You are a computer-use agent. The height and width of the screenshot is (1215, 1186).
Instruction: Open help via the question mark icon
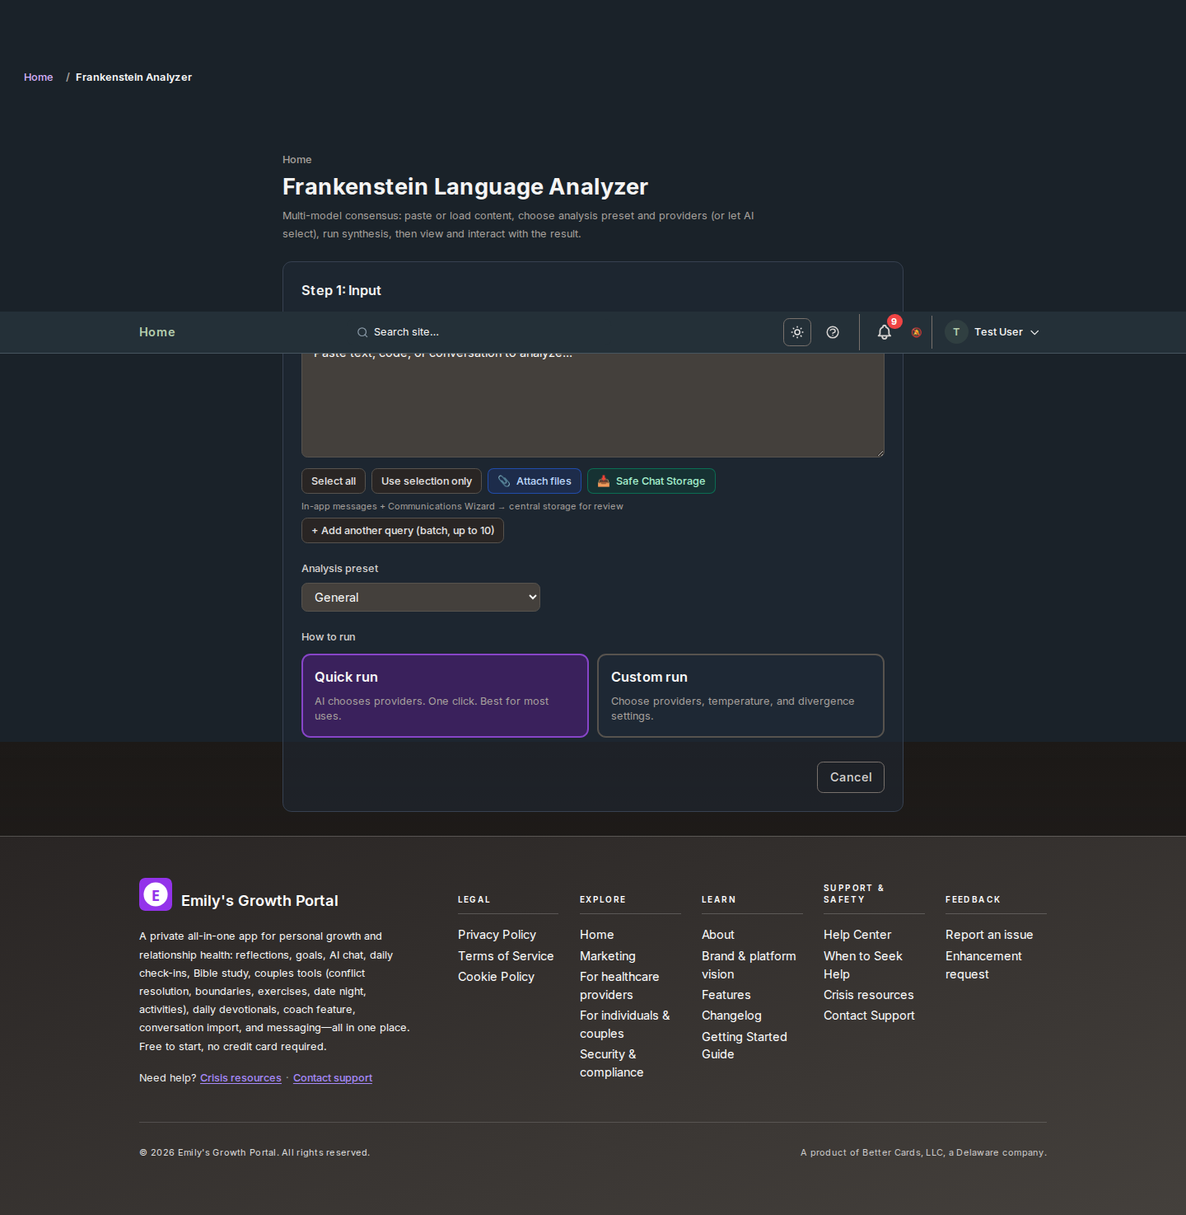(832, 332)
